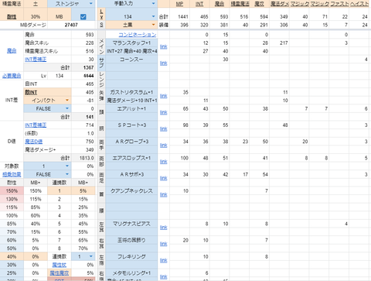Select the 必要魔命 value 4444
The image size is (371, 281).
point(83,76)
